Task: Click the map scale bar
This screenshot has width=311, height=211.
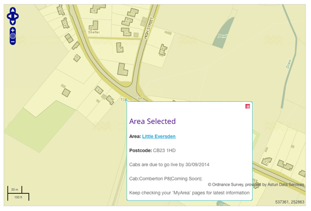Action: (x=18, y=193)
